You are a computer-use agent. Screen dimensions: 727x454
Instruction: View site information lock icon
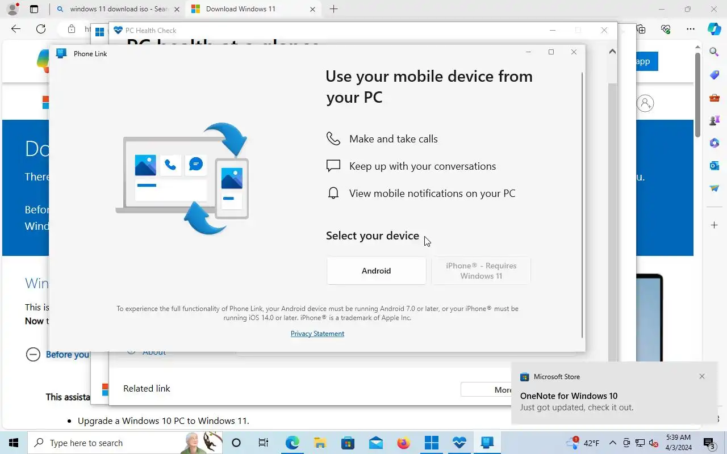pos(71,29)
